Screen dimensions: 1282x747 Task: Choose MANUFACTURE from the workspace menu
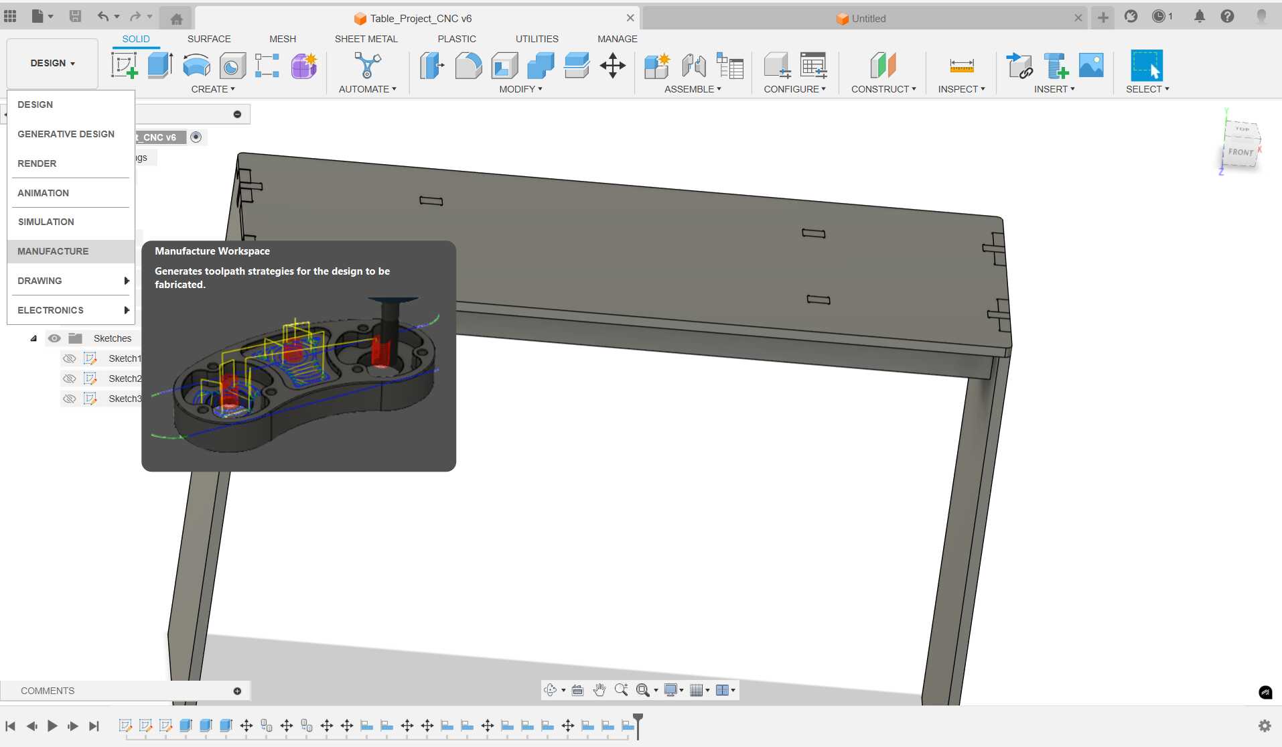click(x=53, y=251)
